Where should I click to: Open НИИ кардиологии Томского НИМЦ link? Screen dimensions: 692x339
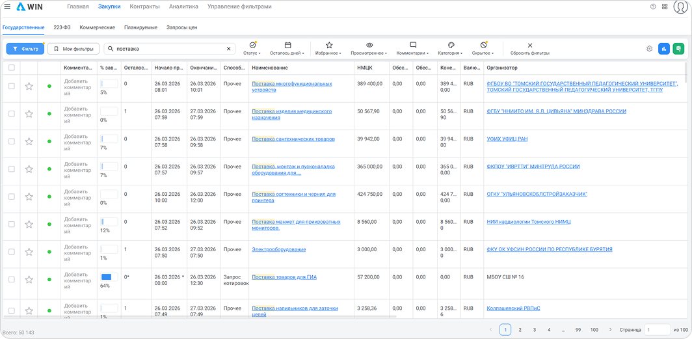point(529,222)
